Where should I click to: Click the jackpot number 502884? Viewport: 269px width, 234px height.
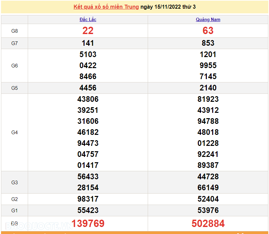pyautogui.click(x=208, y=224)
